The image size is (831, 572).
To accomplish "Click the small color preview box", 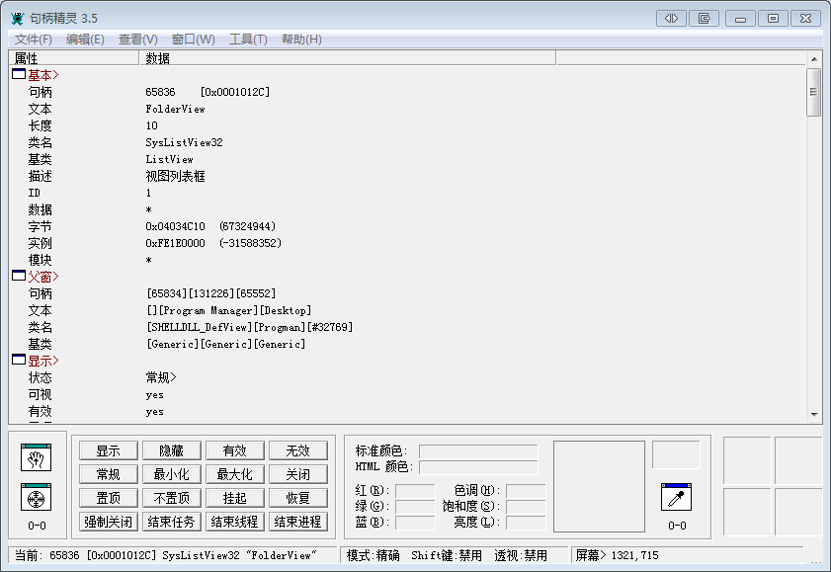I will [676, 454].
